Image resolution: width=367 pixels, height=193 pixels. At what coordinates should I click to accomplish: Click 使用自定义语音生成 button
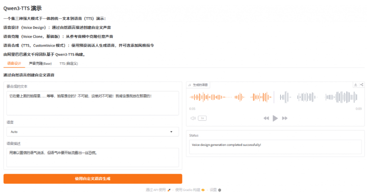coord(93,179)
